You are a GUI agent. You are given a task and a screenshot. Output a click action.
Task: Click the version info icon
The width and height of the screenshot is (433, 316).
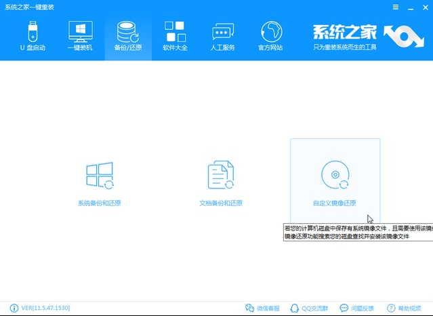coord(14,308)
